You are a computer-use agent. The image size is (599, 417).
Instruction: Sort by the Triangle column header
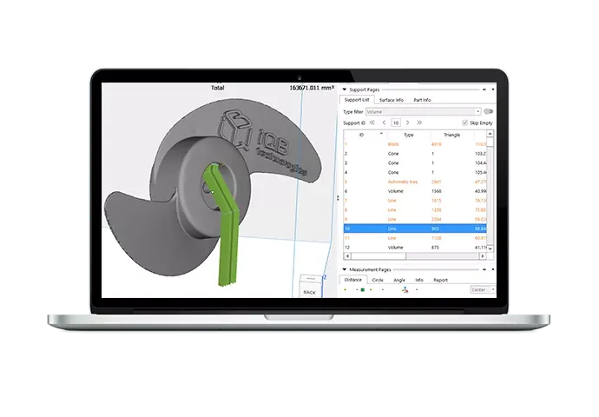point(452,135)
